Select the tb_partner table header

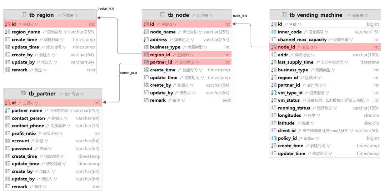coord(42,94)
